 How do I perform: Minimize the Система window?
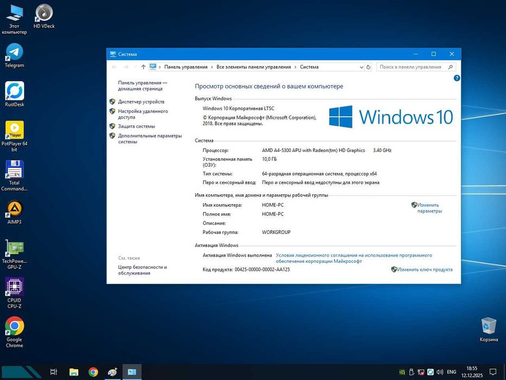416,54
